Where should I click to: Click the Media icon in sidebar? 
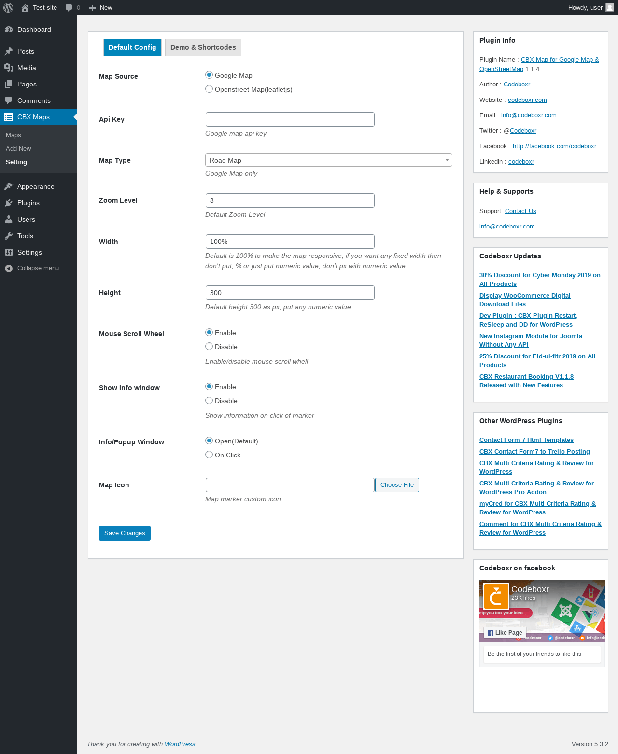pyautogui.click(x=9, y=68)
